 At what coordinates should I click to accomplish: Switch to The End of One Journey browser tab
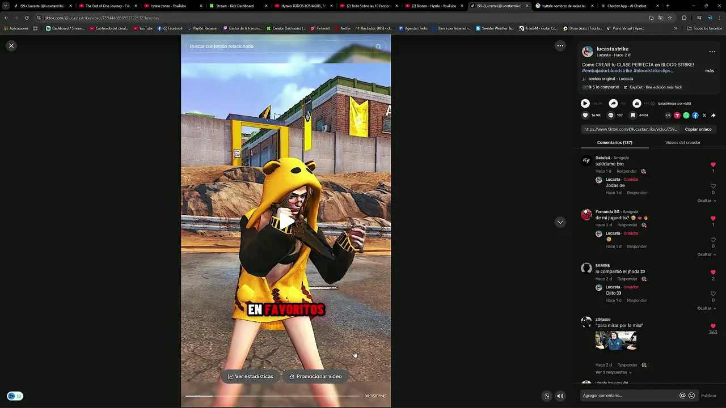point(108,6)
